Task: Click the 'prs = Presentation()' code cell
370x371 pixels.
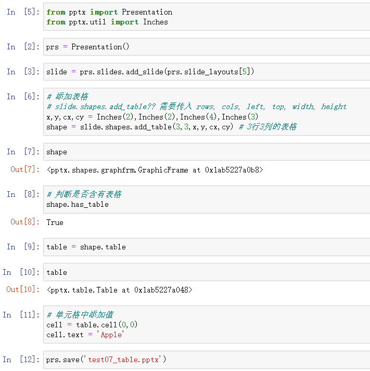Action: pos(207,47)
